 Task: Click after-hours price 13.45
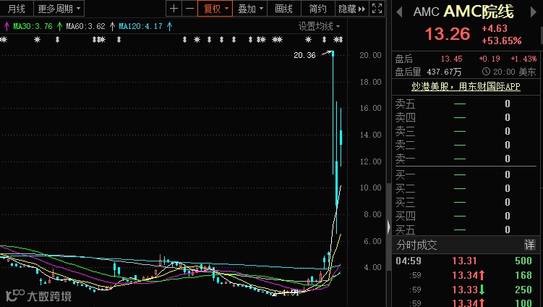tap(451, 59)
